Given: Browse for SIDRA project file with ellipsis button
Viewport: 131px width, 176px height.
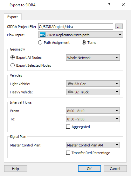Looking at the screenshot, I should 119,26.
